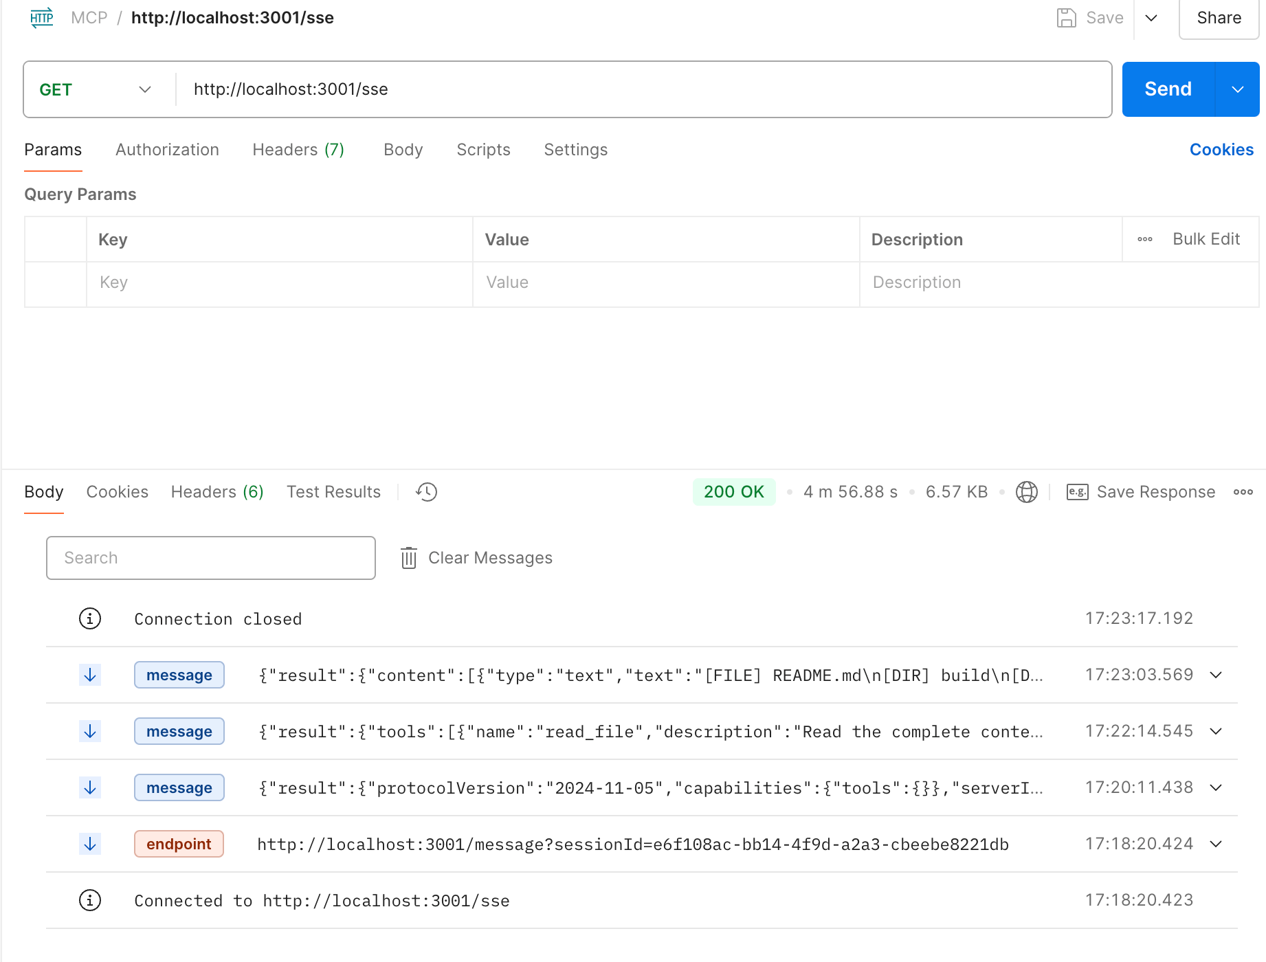Click timestamp 17:23:17.192
This screenshot has width=1266, height=962.
point(1139,618)
